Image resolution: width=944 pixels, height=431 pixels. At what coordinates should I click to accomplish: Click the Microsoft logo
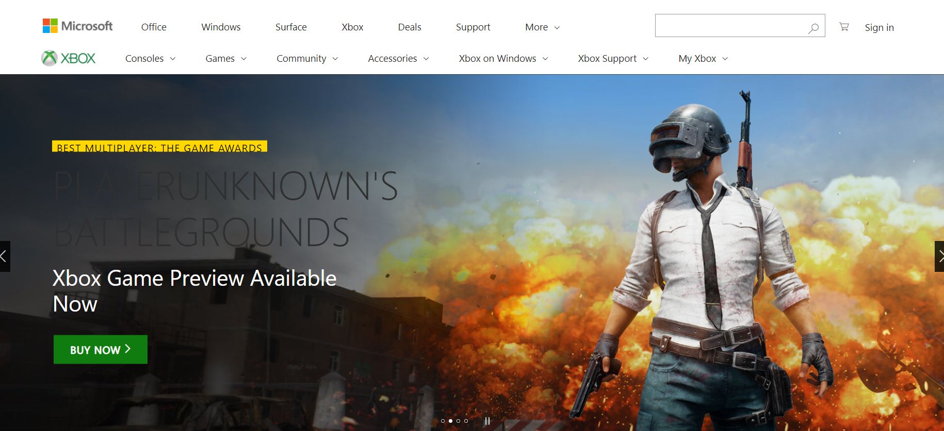tap(77, 26)
